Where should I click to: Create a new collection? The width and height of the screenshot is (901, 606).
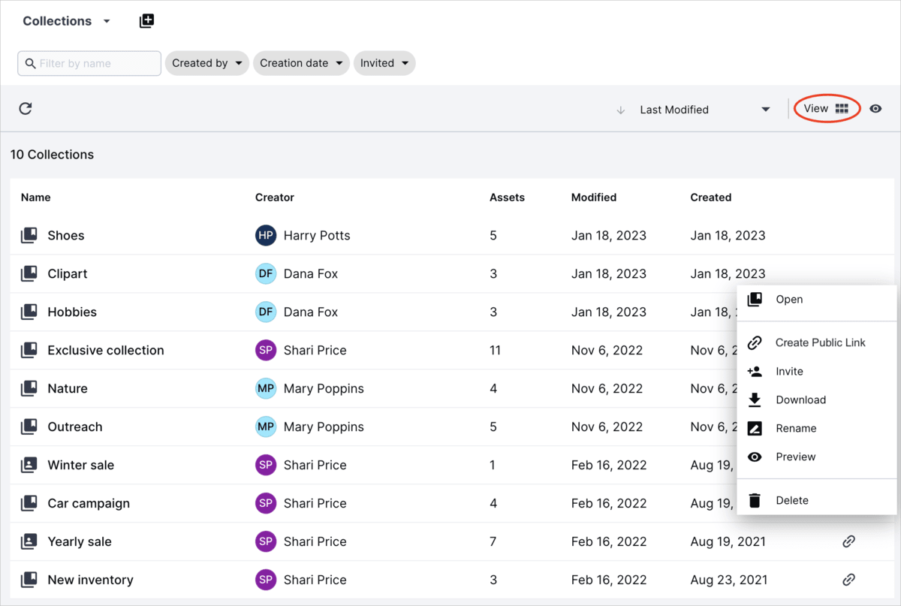point(146,20)
